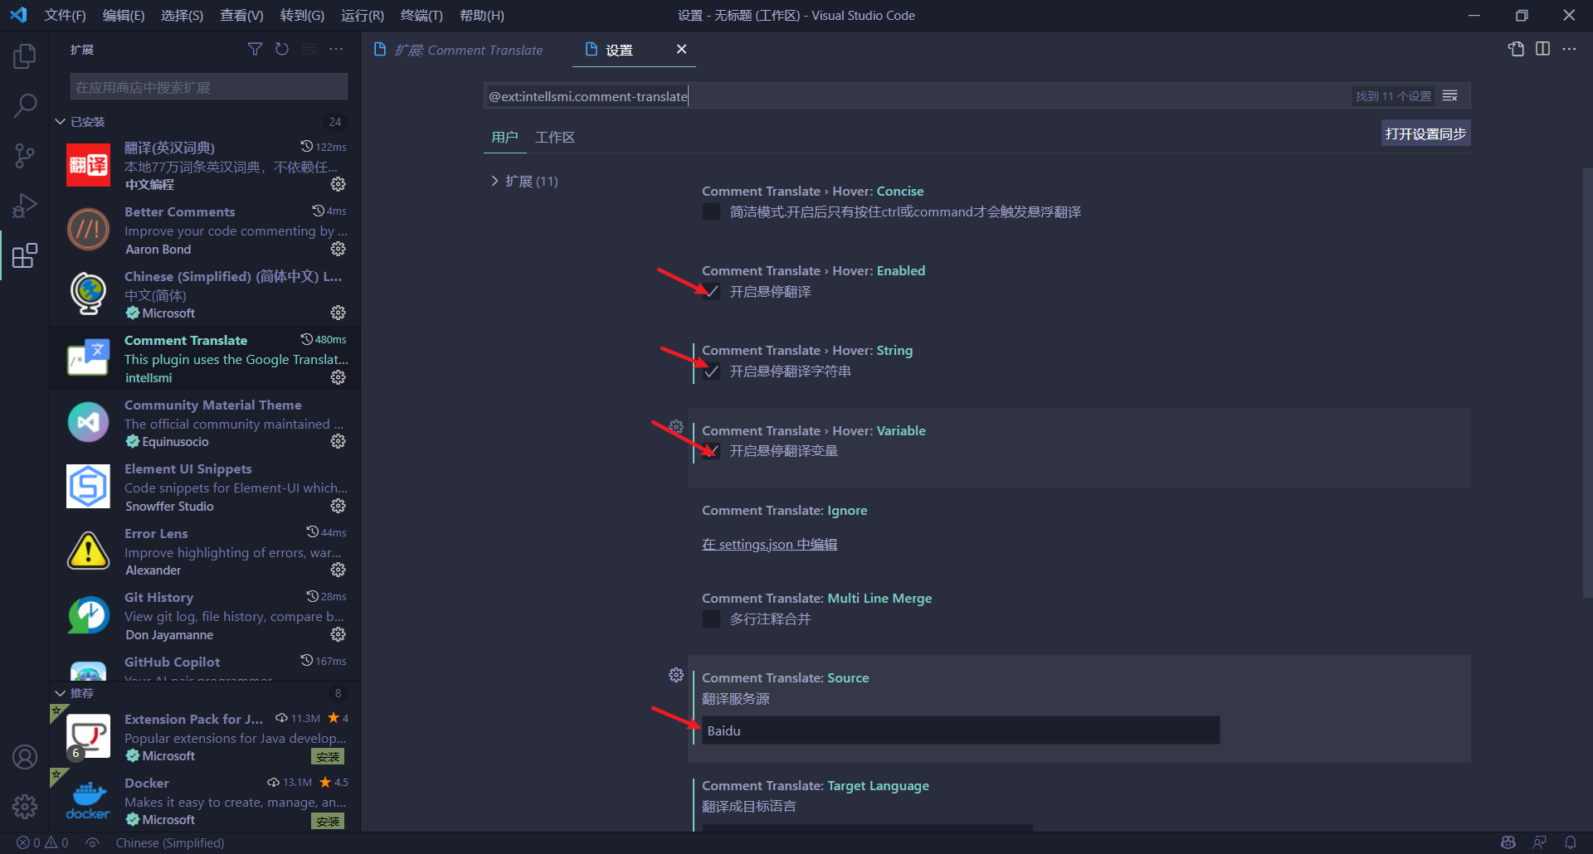The height and width of the screenshot is (854, 1593).
Task: Open the 文件(F) menu
Action: (65, 15)
